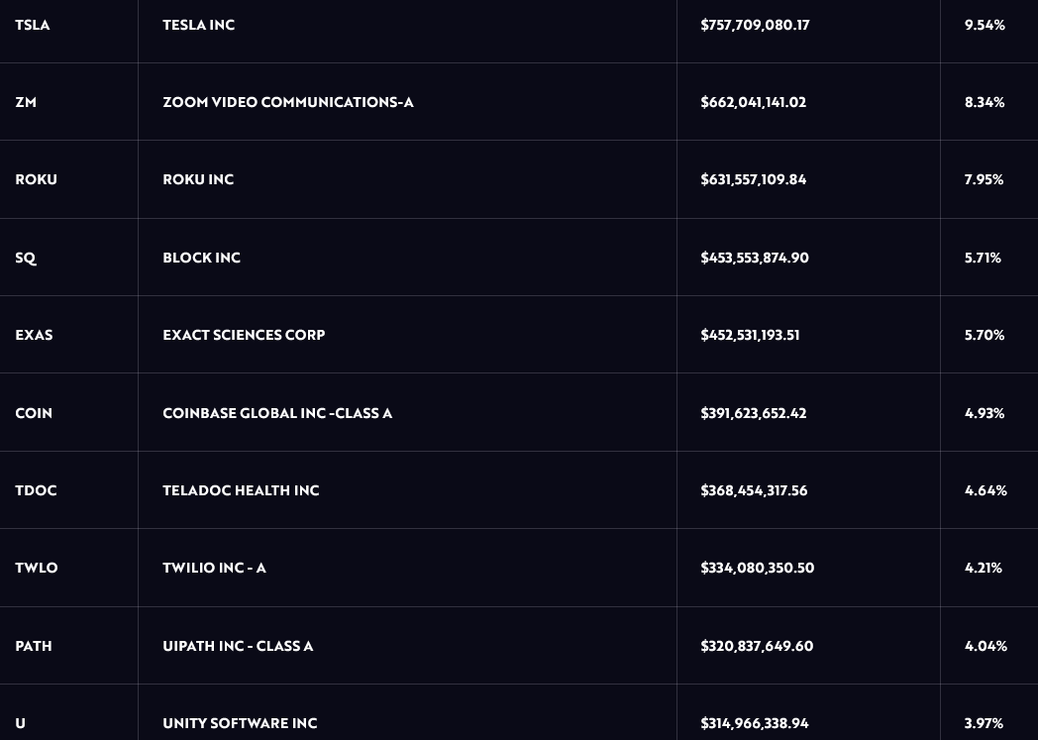Click the 4.21% weight for Twilio
Screen dimensions: 1038x740
(x=984, y=568)
